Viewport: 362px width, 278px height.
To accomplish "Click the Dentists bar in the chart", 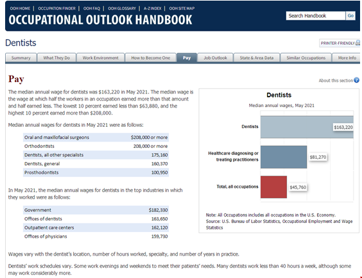I will click(x=307, y=127).
